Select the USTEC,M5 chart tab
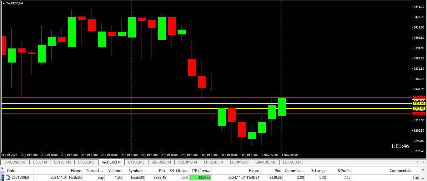427x181 pixels. point(63,162)
